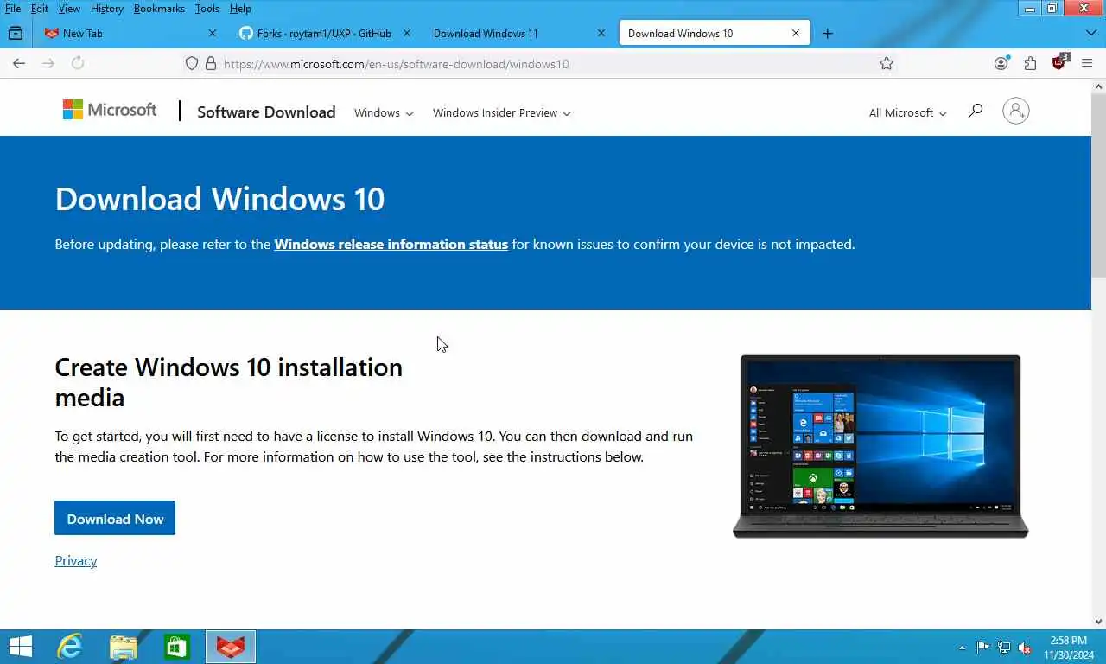Open the hamburger application menu
The width and height of the screenshot is (1106, 664).
click(x=1087, y=63)
